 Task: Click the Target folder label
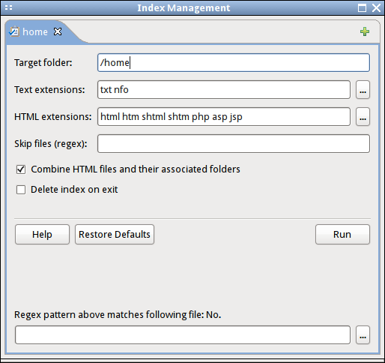tap(43, 63)
